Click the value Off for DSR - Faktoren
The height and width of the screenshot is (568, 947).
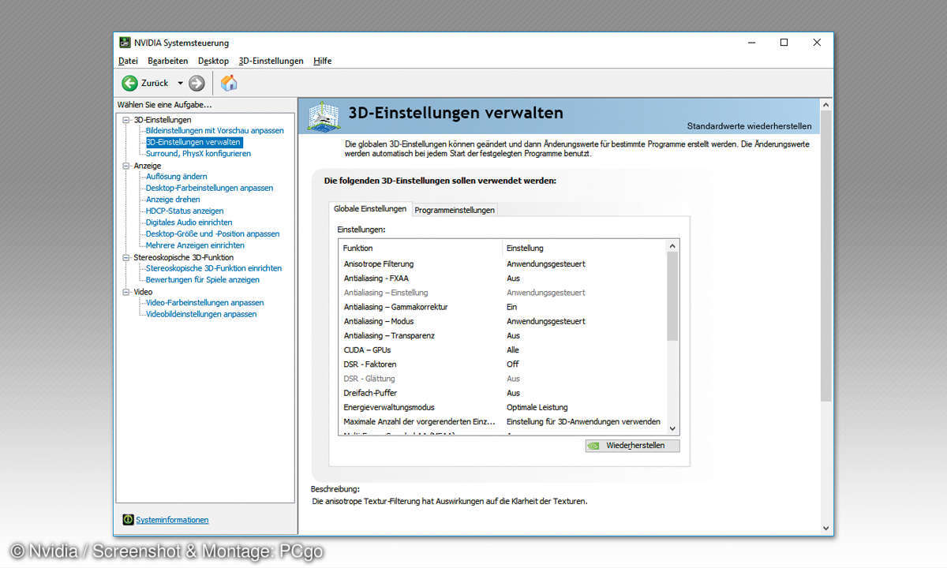513,364
